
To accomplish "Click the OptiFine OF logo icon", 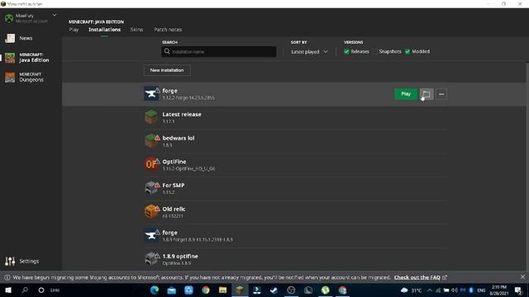I will point(151,164).
